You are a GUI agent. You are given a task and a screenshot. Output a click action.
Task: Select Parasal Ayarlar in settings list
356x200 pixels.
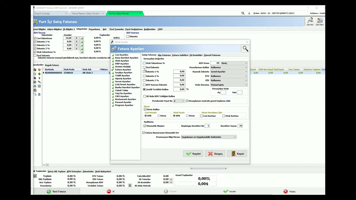click(x=123, y=102)
